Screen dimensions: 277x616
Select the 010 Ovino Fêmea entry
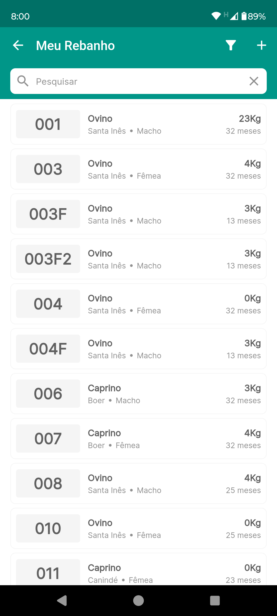coord(138,528)
